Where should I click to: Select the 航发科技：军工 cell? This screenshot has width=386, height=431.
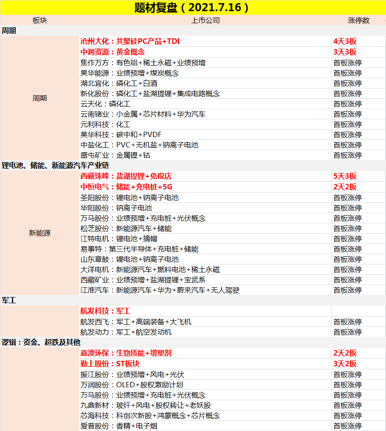pos(205,311)
